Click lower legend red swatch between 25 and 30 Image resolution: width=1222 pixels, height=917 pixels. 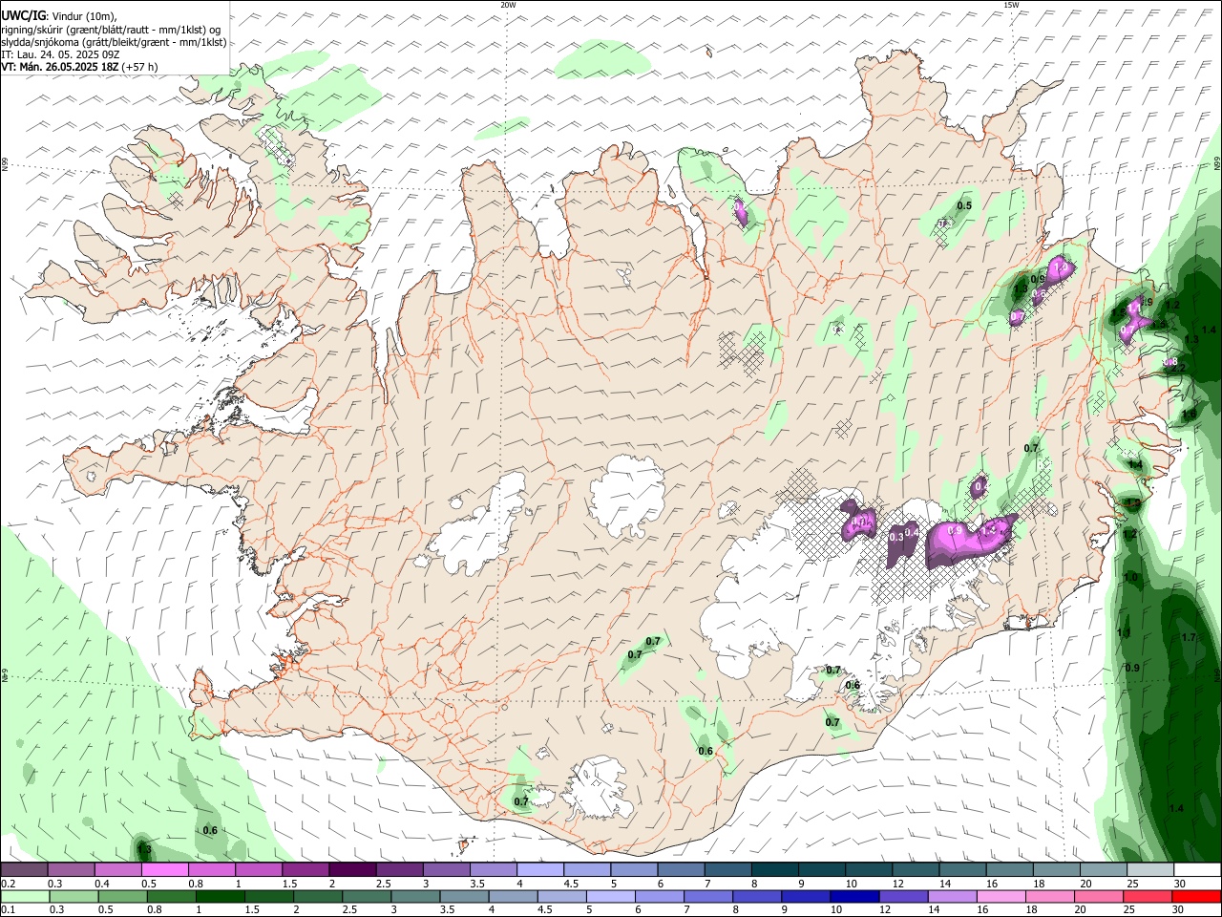pos(1148,897)
